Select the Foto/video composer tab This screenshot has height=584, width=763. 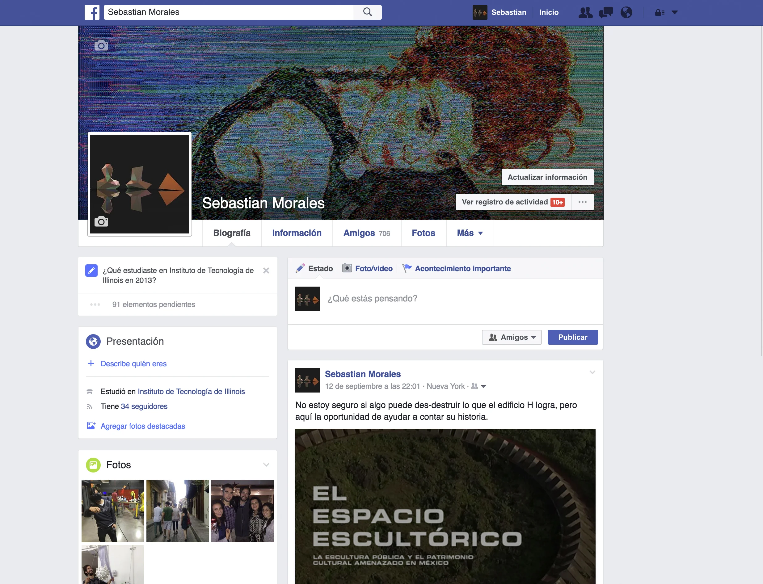click(367, 268)
